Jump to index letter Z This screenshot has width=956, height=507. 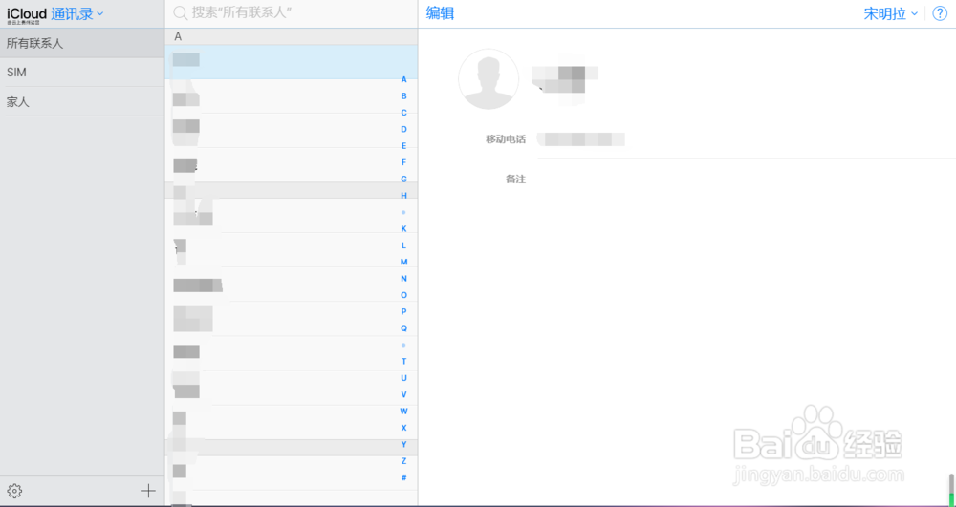tap(403, 461)
